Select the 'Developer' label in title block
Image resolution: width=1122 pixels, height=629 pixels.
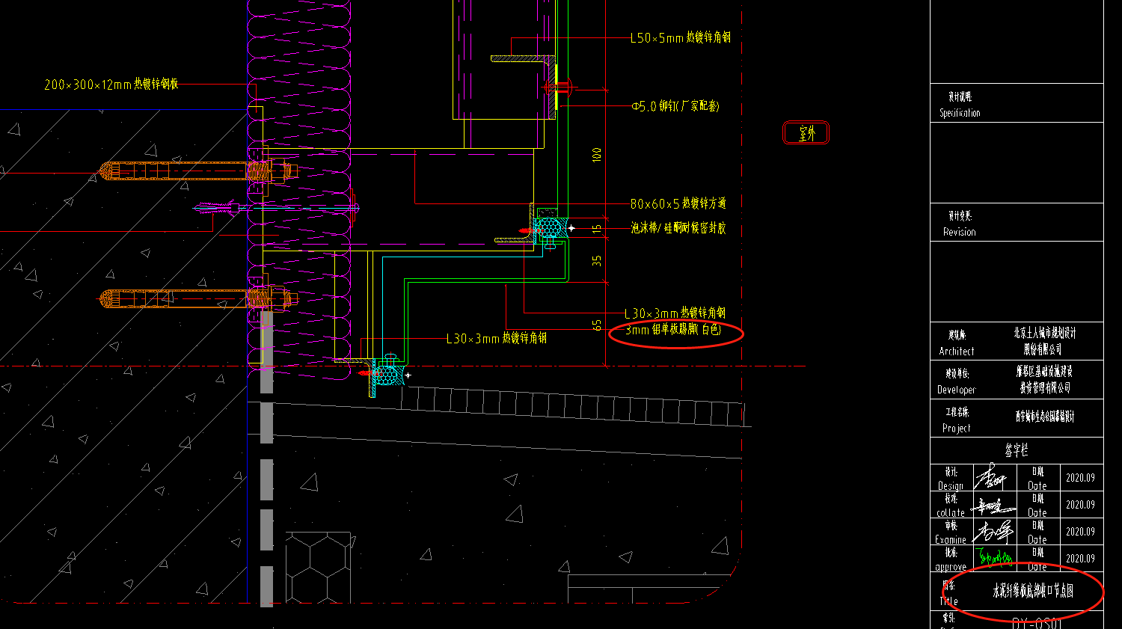957,390
